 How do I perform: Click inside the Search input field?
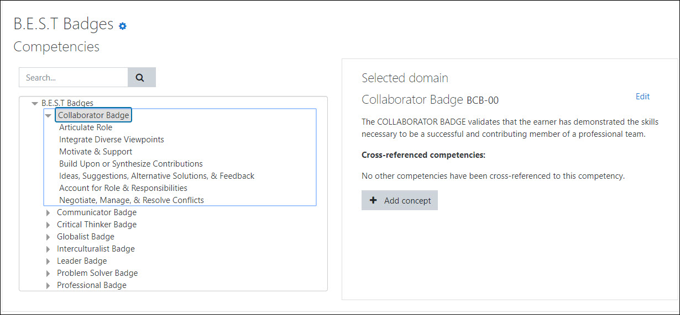click(x=73, y=78)
